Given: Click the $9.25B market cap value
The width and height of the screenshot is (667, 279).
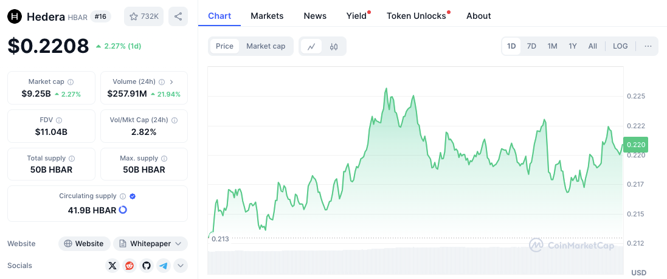Looking at the screenshot, I should pos(36,94).
